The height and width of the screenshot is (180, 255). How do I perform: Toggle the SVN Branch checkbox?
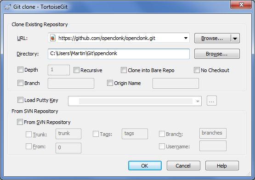tap(162, 134)
